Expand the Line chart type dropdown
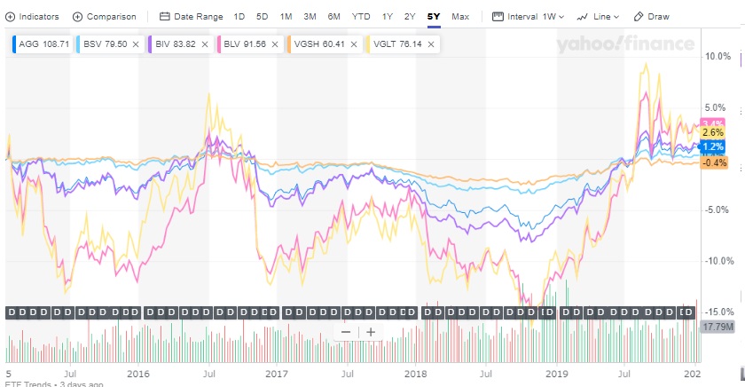This screenshot has width=745, height=387. 607,17
